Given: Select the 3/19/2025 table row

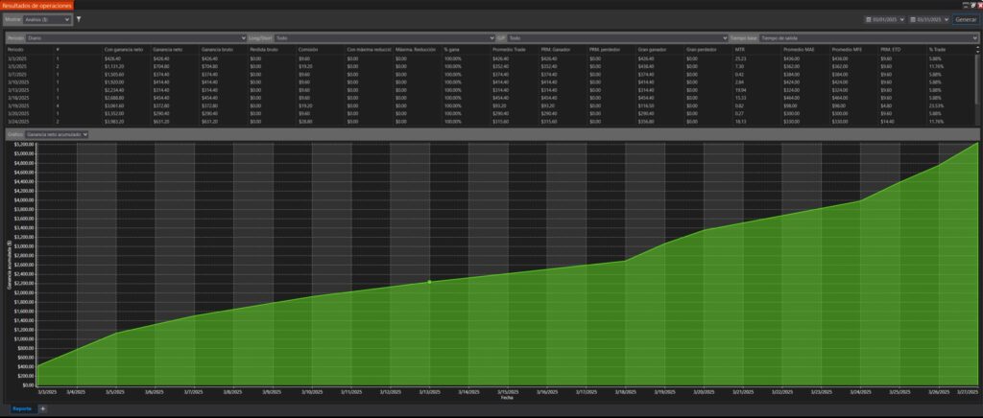Looking at the screenshot, I should tap(21, 107).
